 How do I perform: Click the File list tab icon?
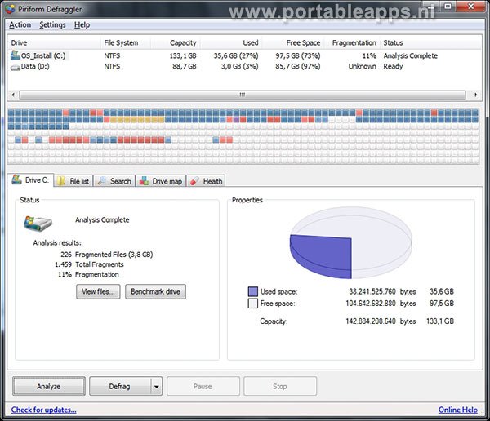point(62,181)
